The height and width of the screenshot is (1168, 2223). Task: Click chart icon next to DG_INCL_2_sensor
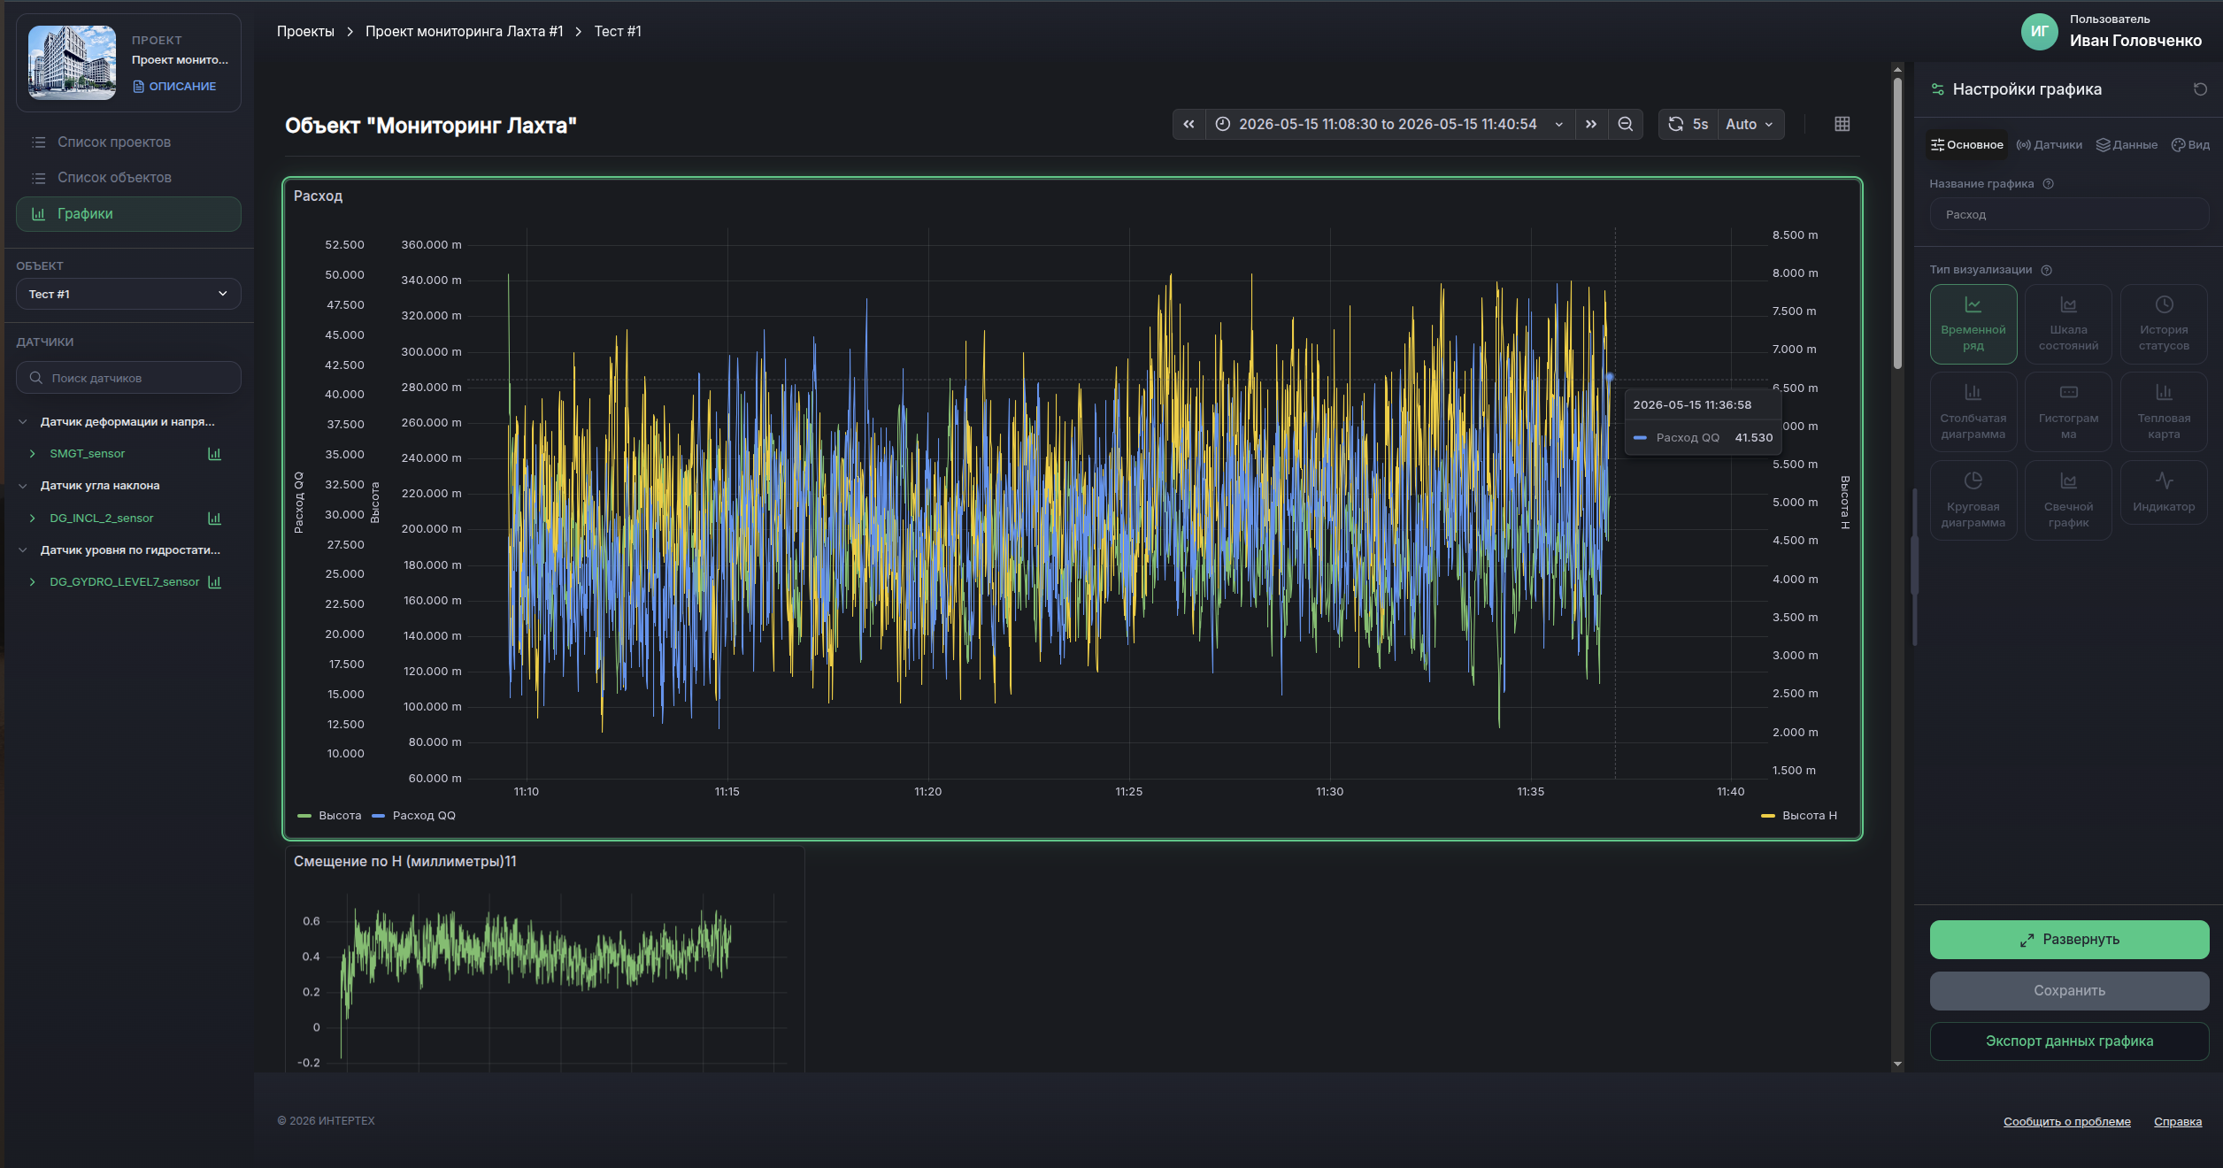[214, 519]
